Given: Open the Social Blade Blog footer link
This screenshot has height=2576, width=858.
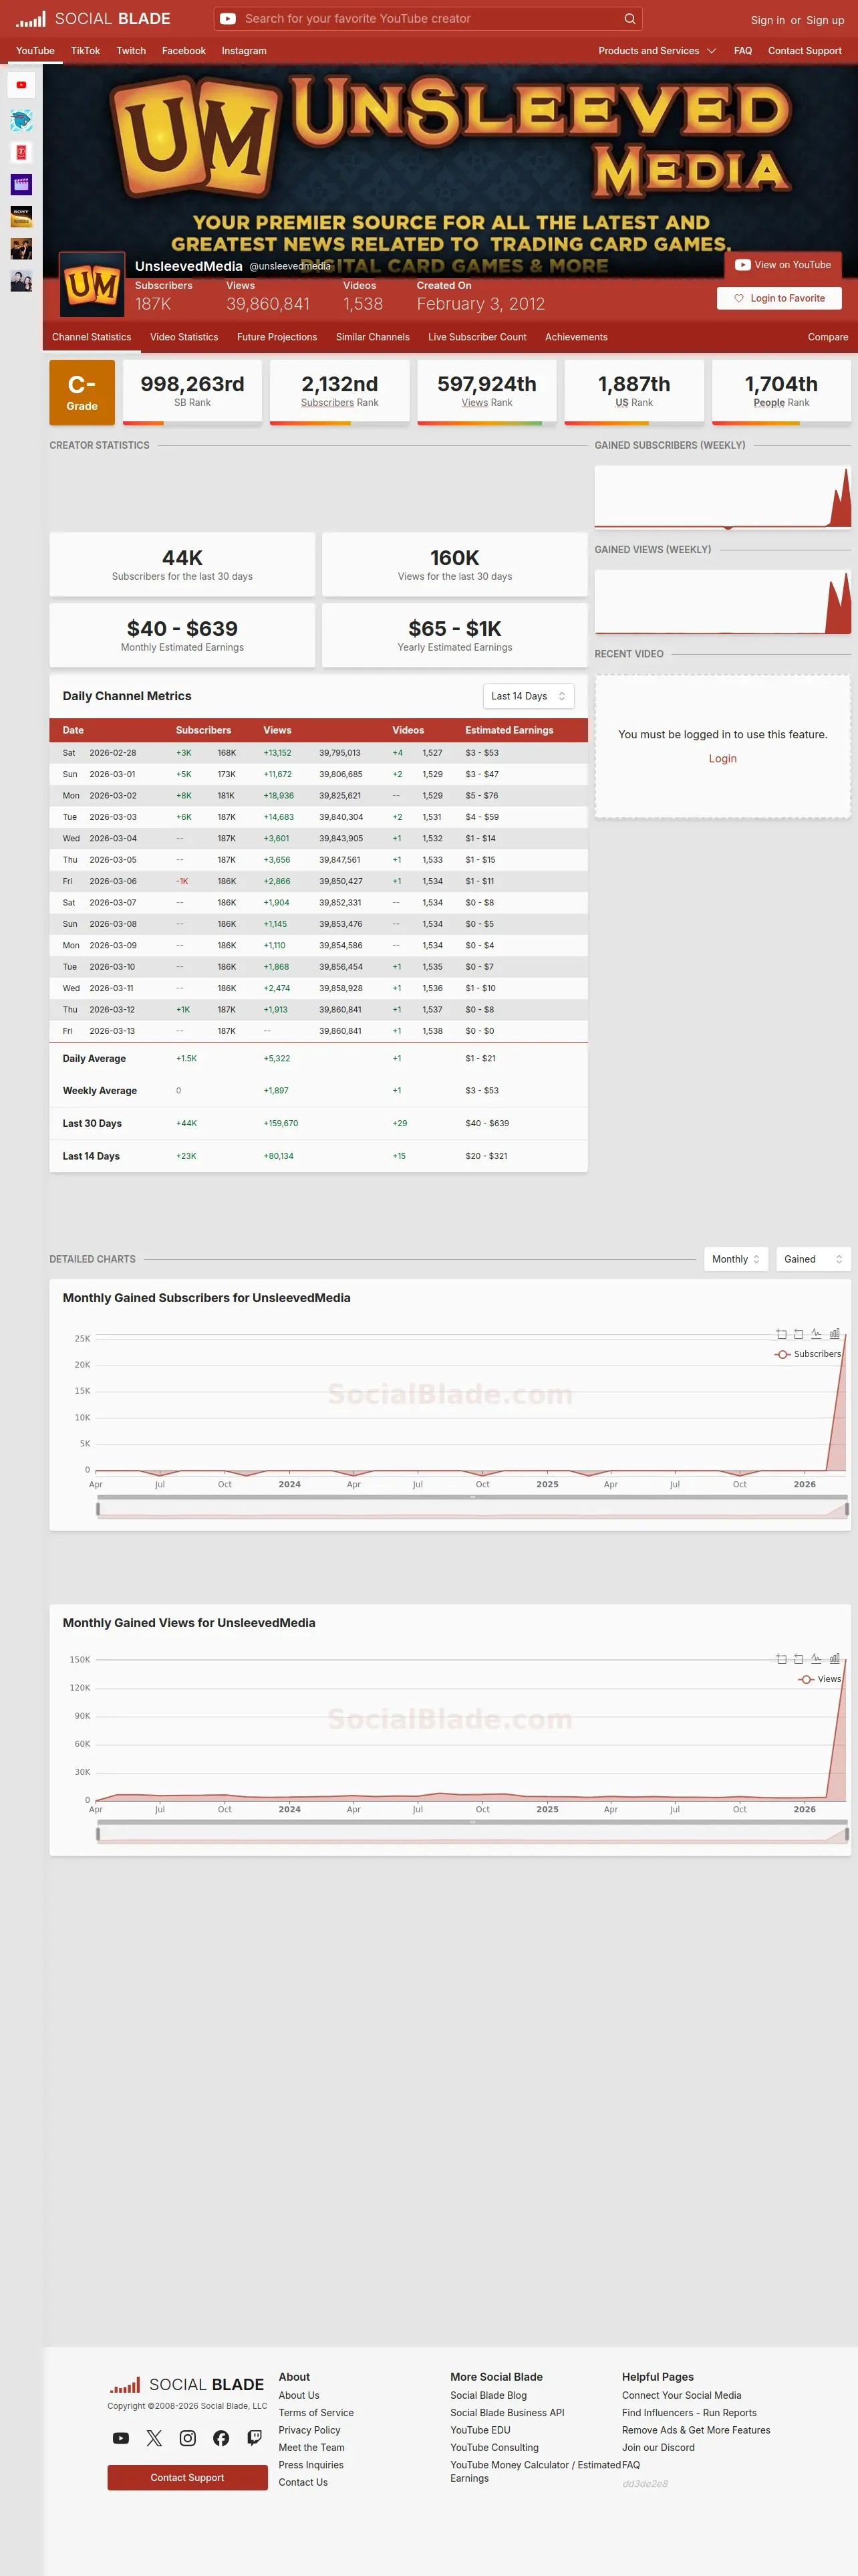Looking at the screenshot, I should point(488,2395).
